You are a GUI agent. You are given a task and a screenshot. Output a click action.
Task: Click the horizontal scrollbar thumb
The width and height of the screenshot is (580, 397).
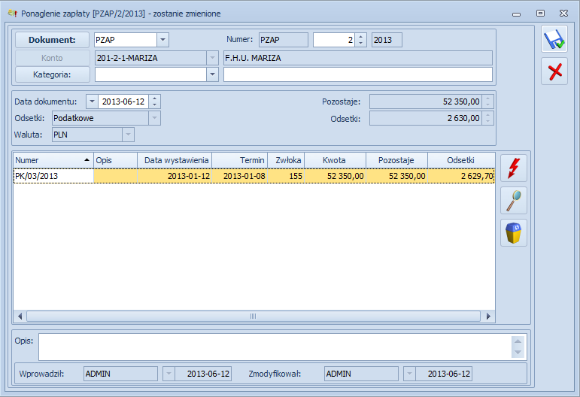click(254, 316)
